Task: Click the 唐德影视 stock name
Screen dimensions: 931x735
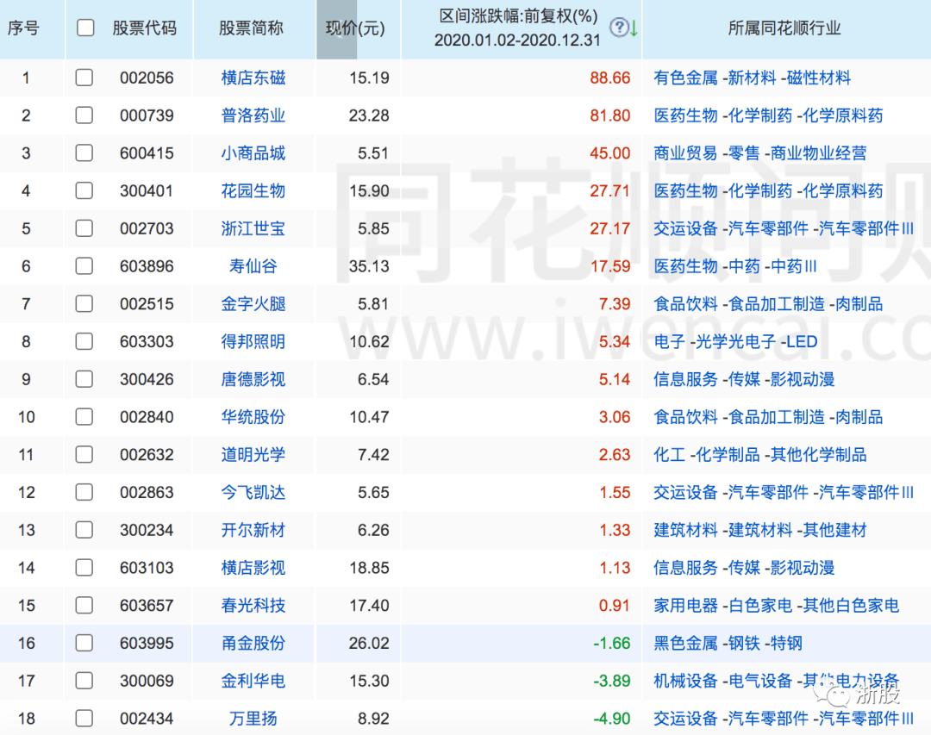Action: [253, 379]
